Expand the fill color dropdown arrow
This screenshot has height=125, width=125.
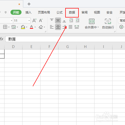click(x=27, y=27)
